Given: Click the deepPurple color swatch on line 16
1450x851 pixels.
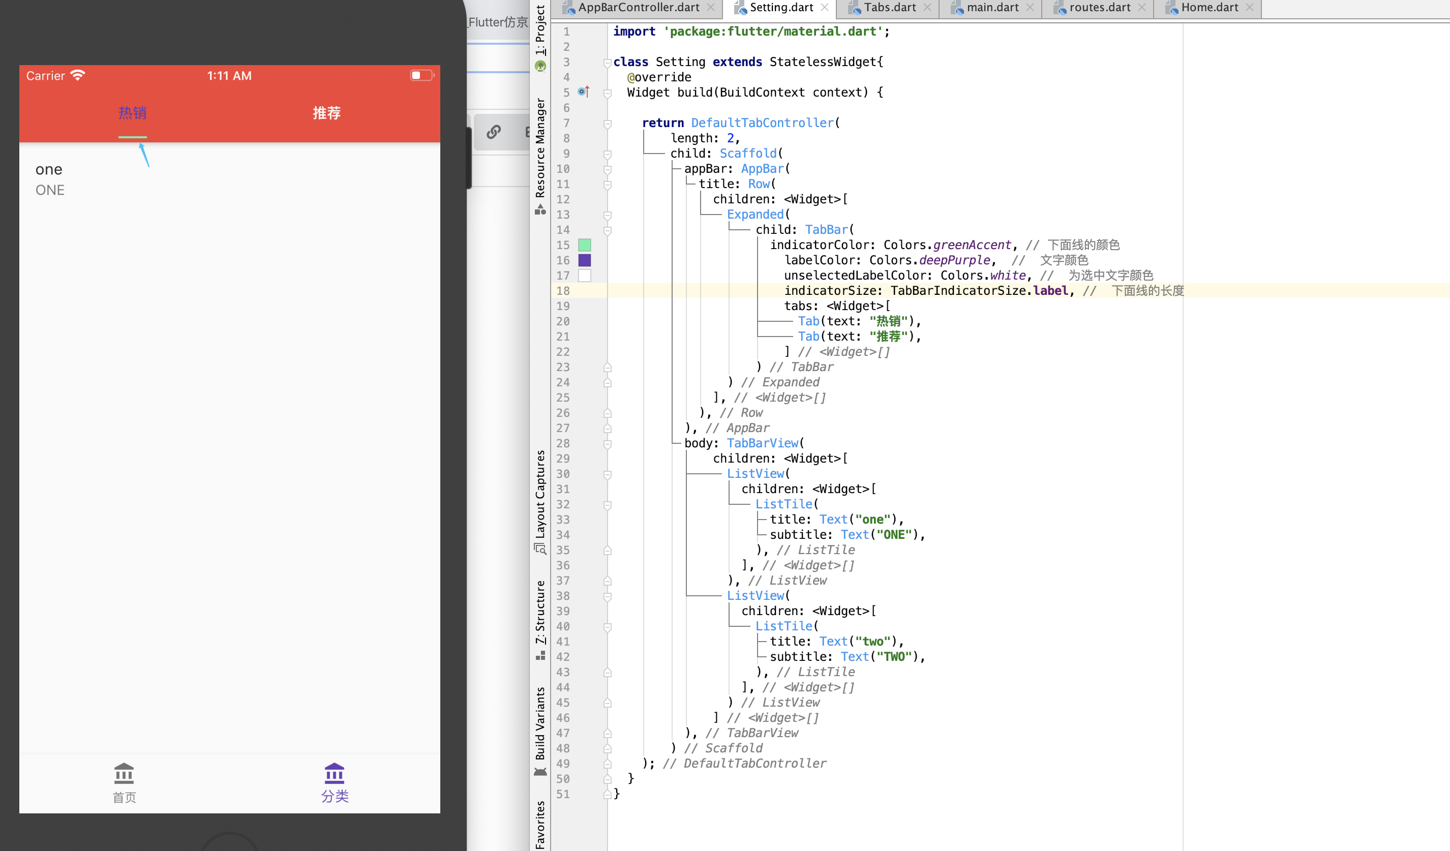Looking at the screenshot, I should pos(585,261).
